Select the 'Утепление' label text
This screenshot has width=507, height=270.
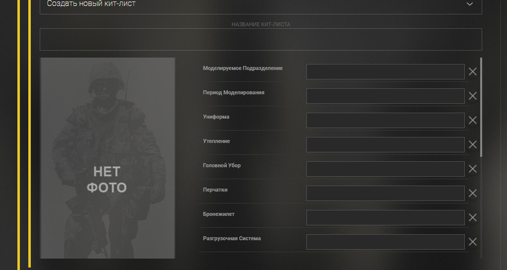click(x=217, y=141)
